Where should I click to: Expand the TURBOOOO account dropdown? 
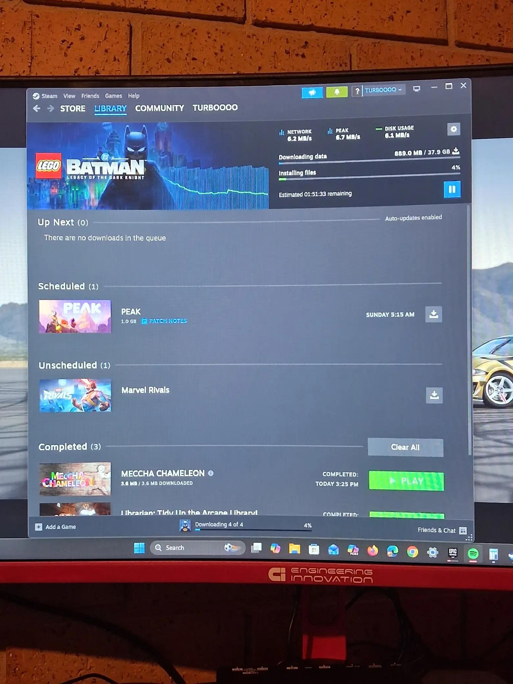(383, 90)
